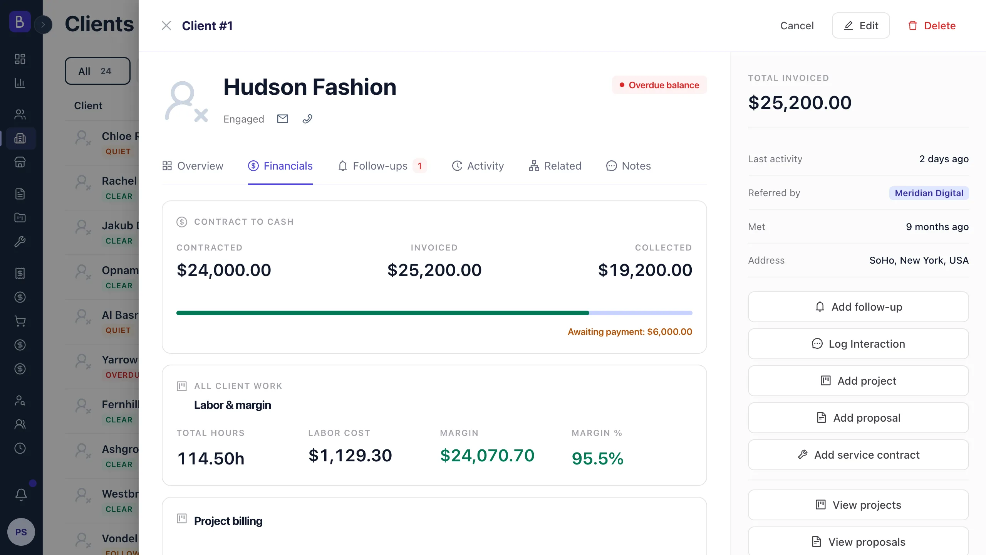Switch to the Overview tab
The width and height of the screenshot is (986, 555).
[193, 166]
